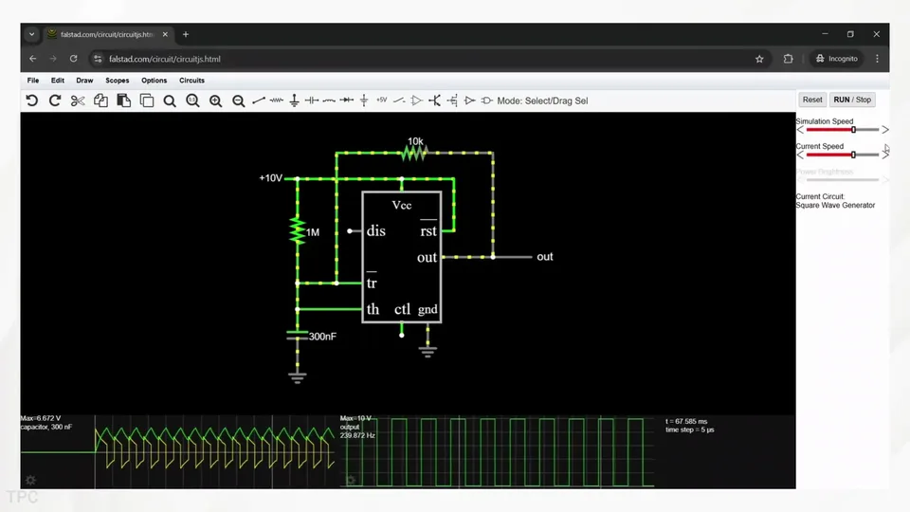Click the scissors Cut icon

click(77, 101)
